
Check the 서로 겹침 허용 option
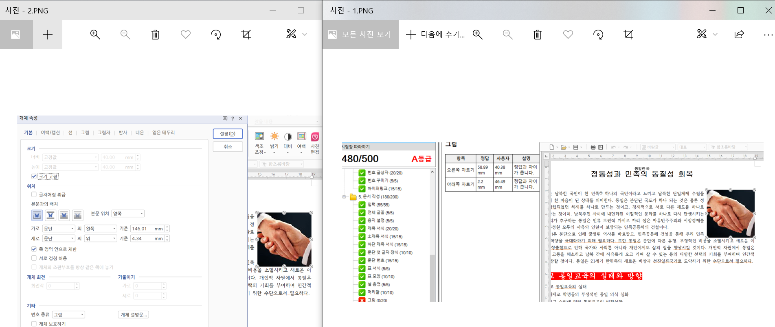[34, 258]
